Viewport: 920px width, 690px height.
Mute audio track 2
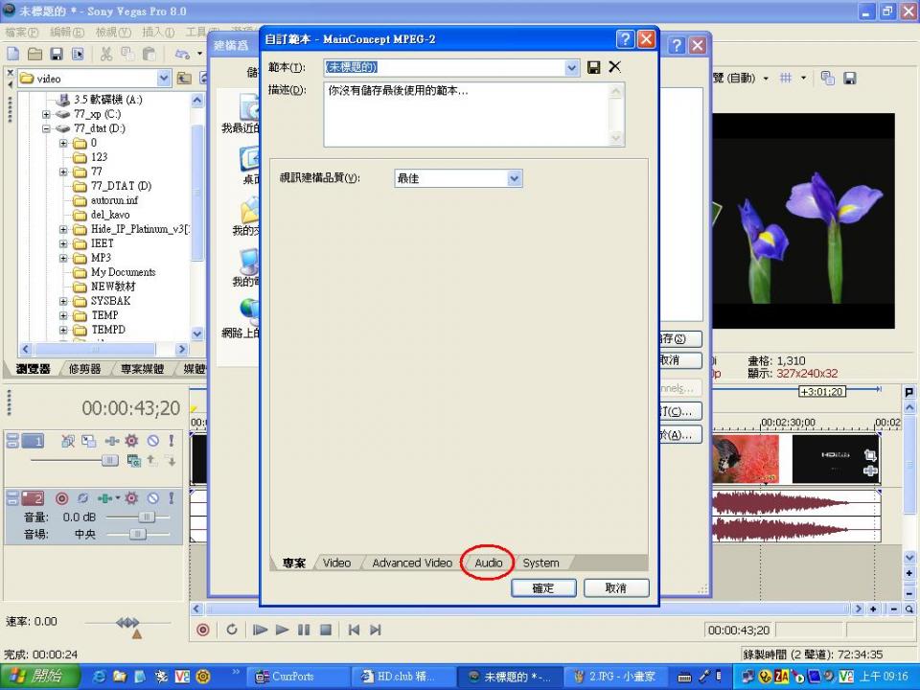tap(153, 498)
